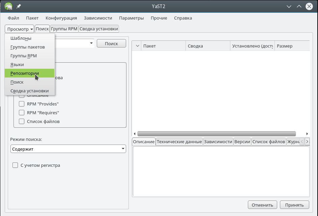Screen dimensions: 318x216
Task: Click the table header sort arrow icon
Action: tap(137, 46)
